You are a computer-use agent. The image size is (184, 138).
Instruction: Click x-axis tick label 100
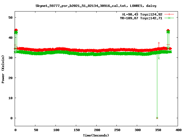pos(56,130)
